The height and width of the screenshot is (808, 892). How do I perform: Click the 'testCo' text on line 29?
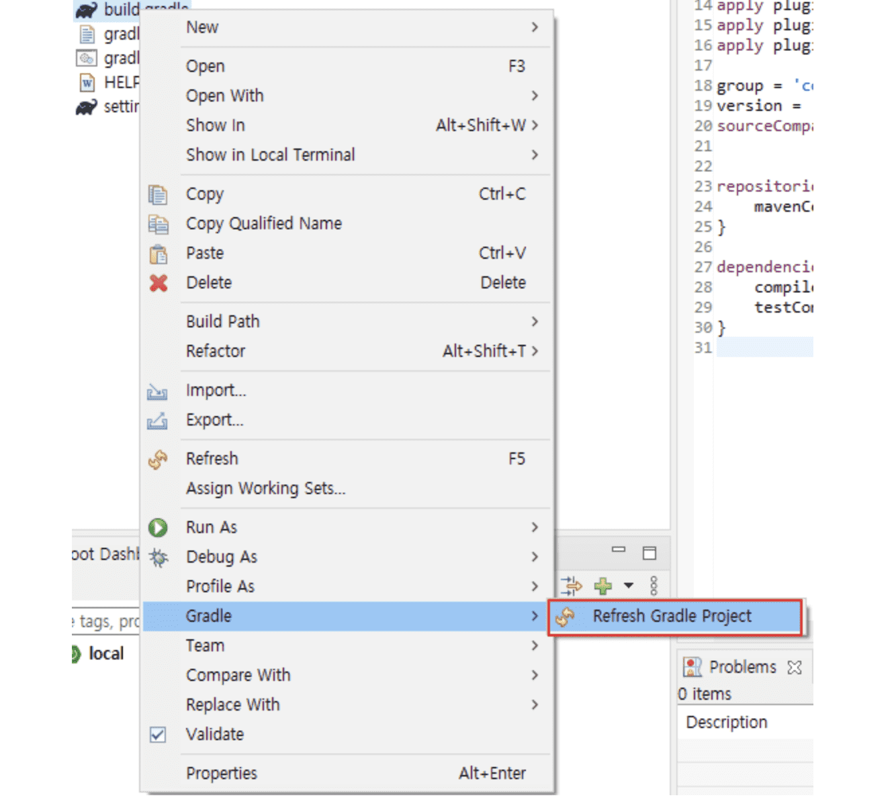point(784,308)
